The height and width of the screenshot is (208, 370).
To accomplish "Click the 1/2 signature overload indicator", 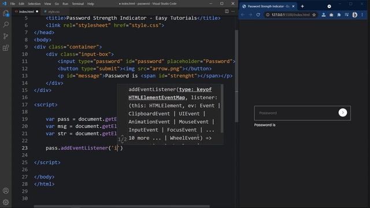I will tap(122, 139).
